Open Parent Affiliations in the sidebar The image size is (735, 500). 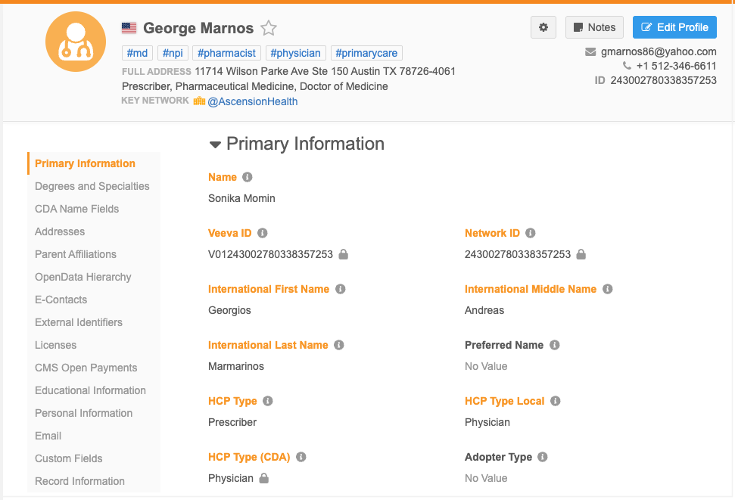76,254
